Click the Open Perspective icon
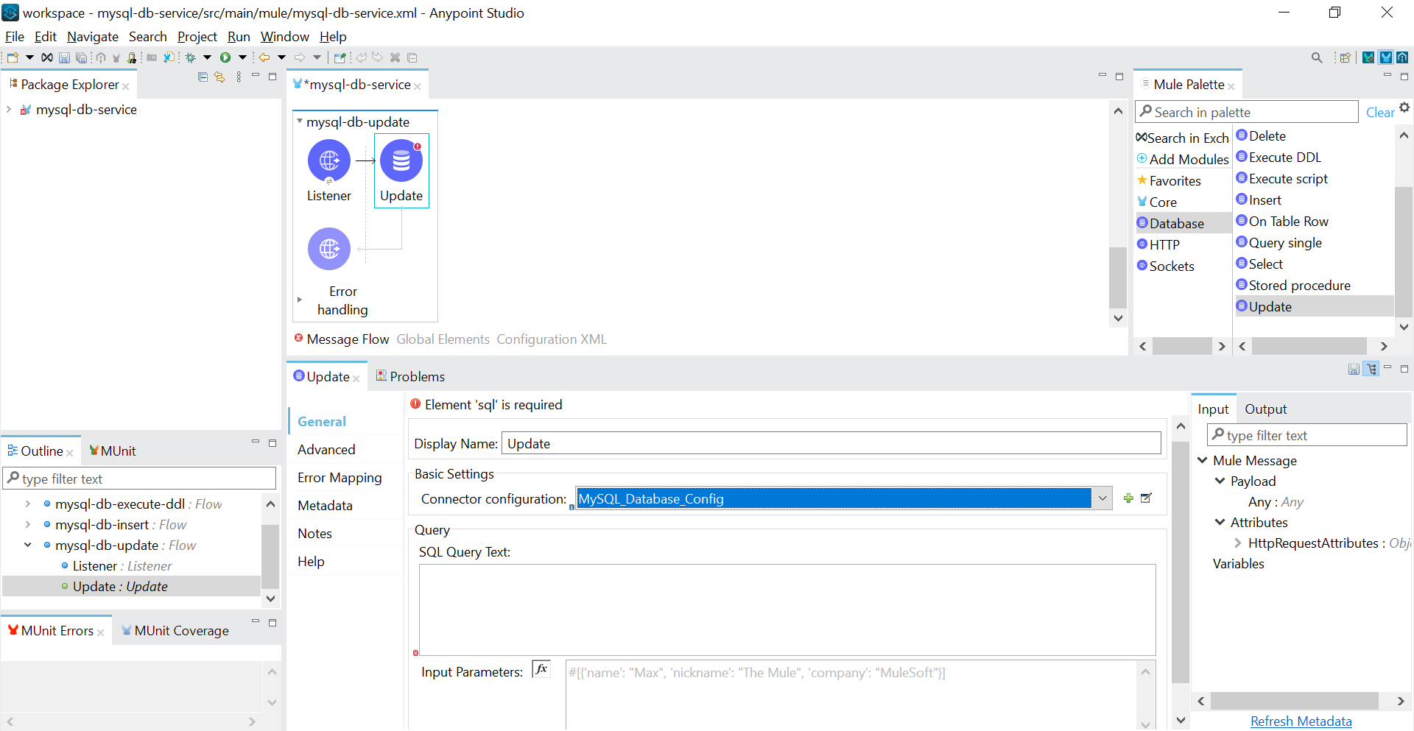The height and width of the screenshot is (731, 1414). [x=1346, y=57]
